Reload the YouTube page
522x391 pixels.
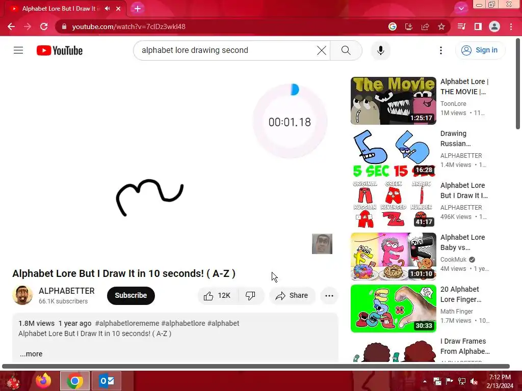[x=44, y=26]
